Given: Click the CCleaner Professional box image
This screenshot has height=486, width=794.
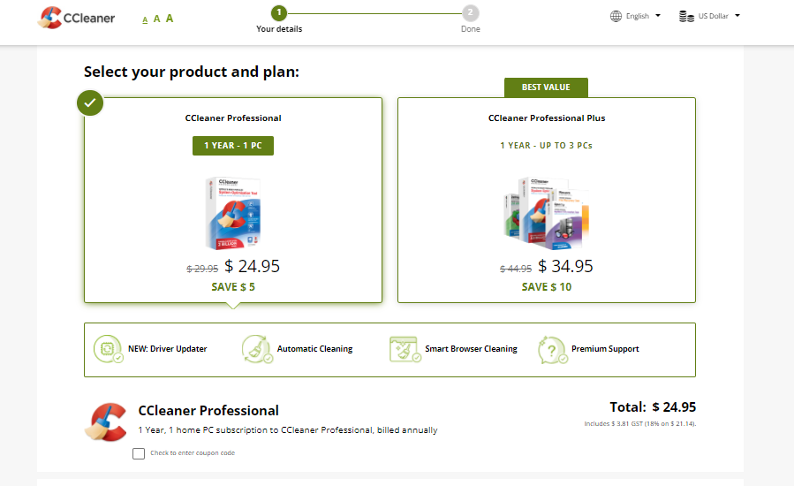Looking at the screenshot, I should [233, 213].
